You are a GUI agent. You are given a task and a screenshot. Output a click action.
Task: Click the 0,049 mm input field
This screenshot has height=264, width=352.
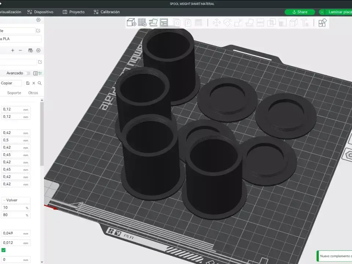[x=16, y=233]
